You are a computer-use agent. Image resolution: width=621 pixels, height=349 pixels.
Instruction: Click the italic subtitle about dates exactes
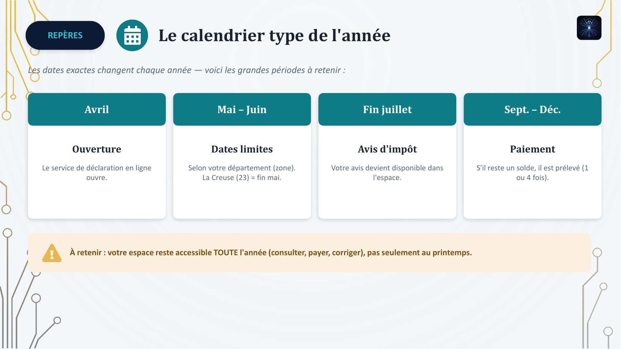coord(187,70)
